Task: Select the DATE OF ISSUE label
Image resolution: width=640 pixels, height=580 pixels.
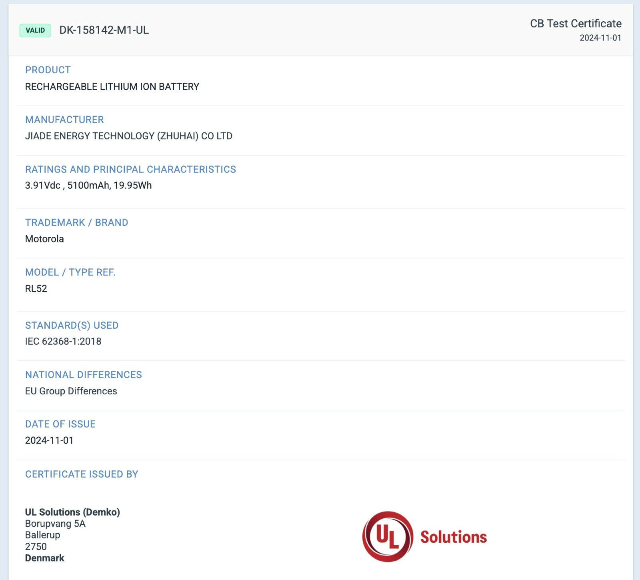Action: 60,424
